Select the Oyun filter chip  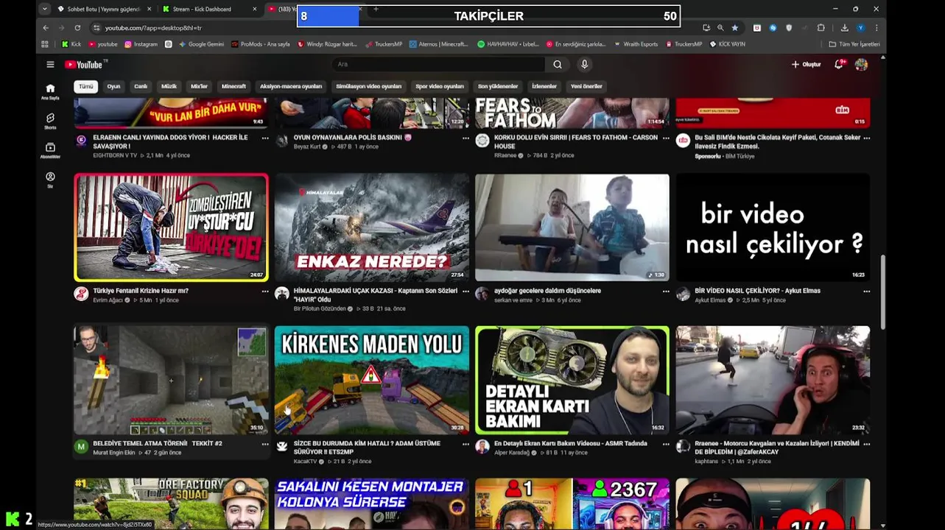pyautogui.click(x=113, y=86)
